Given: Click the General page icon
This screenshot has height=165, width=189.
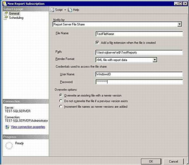Looking at the screenshot, I should (x=6, y=14).
